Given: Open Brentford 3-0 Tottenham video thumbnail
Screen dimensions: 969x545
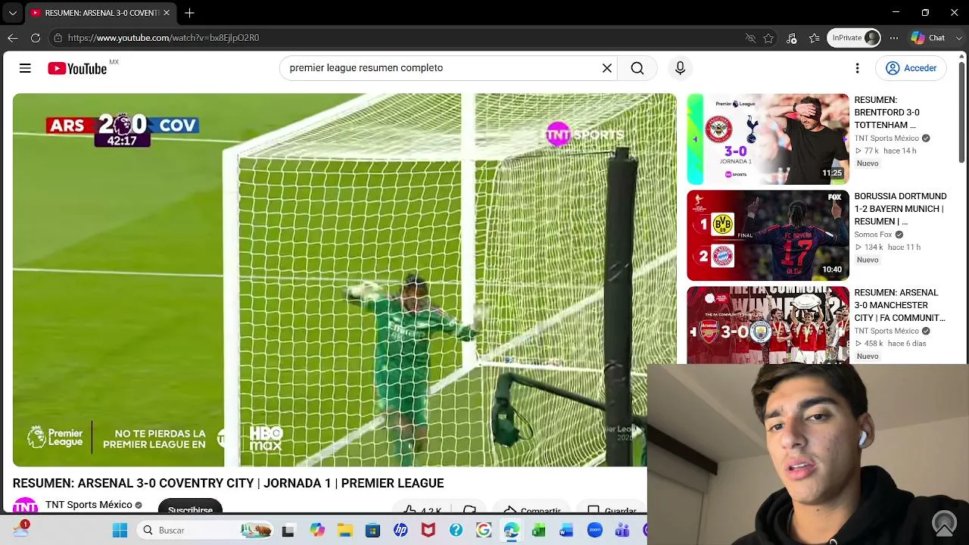Looking at the screenshot, I should point(768,139).
